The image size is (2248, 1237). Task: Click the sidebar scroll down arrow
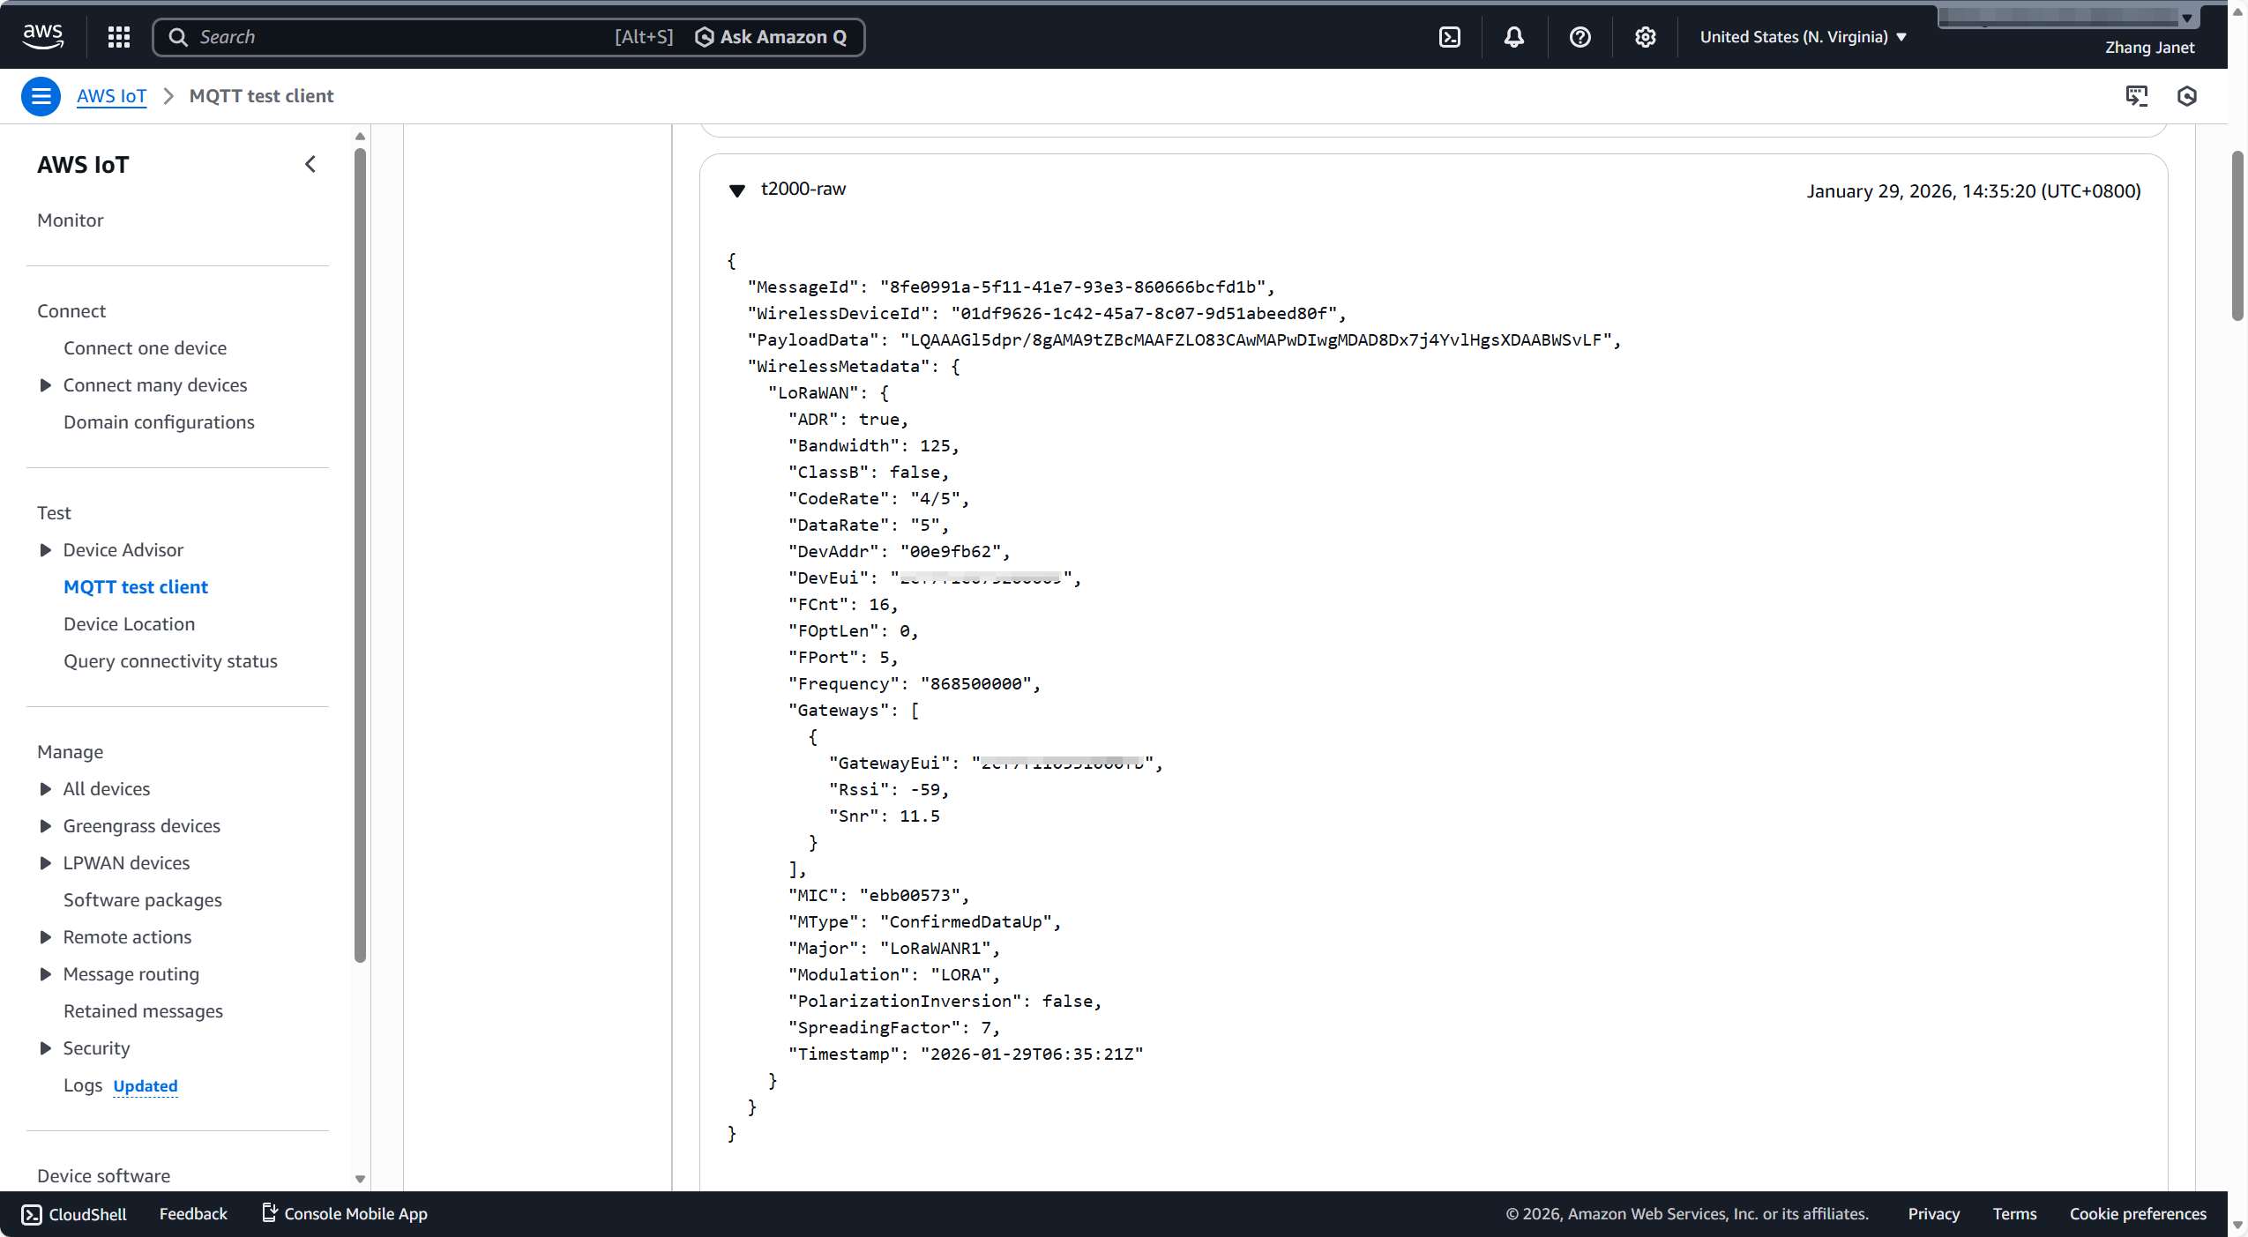tap(360, 1179)
